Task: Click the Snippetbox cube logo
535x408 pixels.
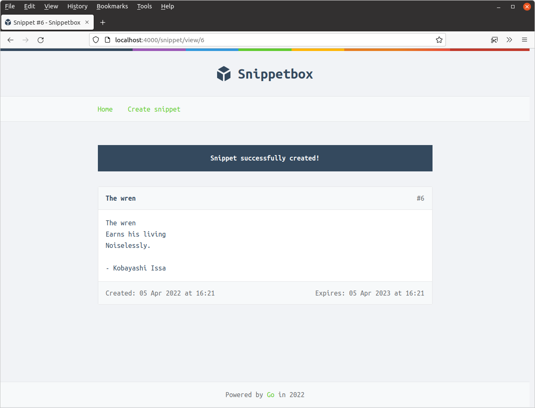Action: click(x=224, y=74)
